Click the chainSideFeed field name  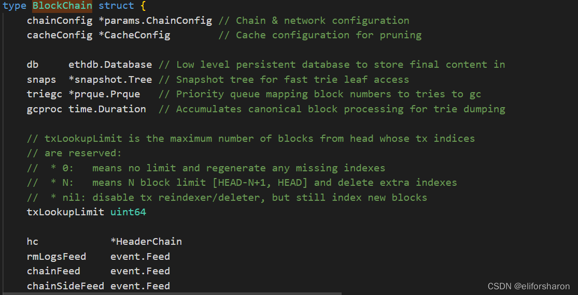coord(65,286)
